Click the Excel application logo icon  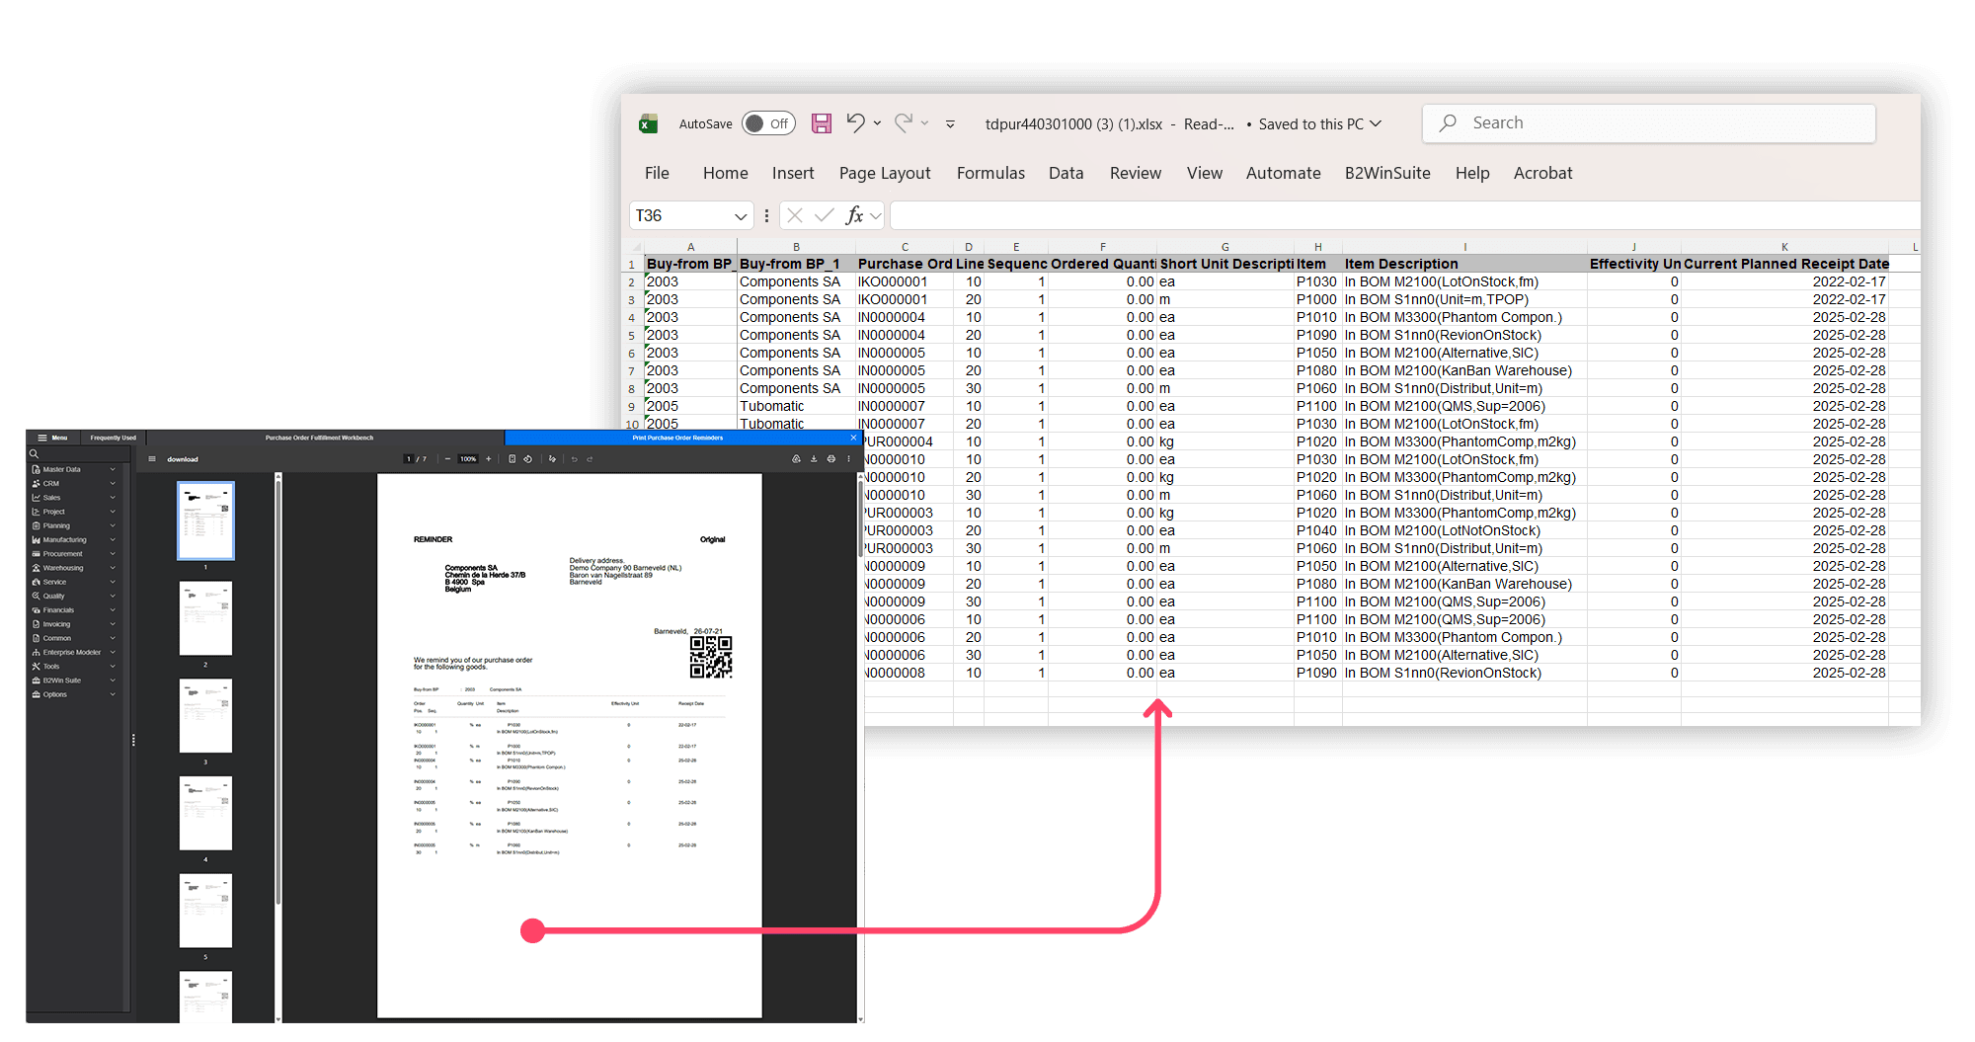tap(648, 123)
